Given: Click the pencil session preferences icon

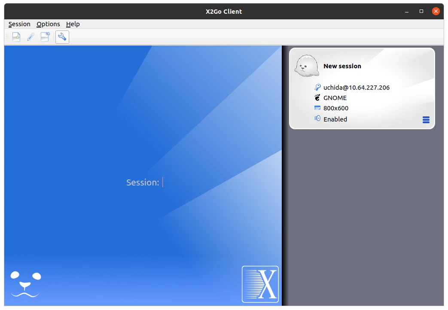Looking at the screenshot, I should [30, 37].
